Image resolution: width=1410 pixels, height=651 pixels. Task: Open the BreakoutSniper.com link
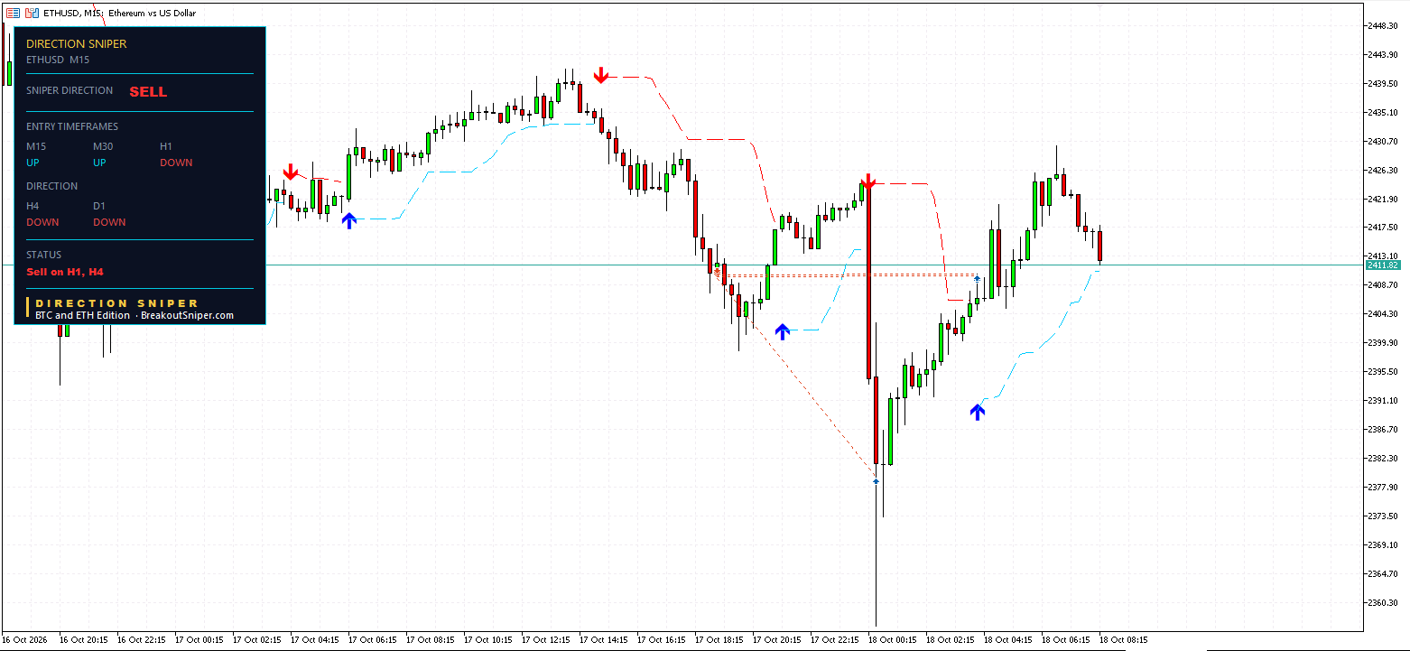(x=188, y=315)
